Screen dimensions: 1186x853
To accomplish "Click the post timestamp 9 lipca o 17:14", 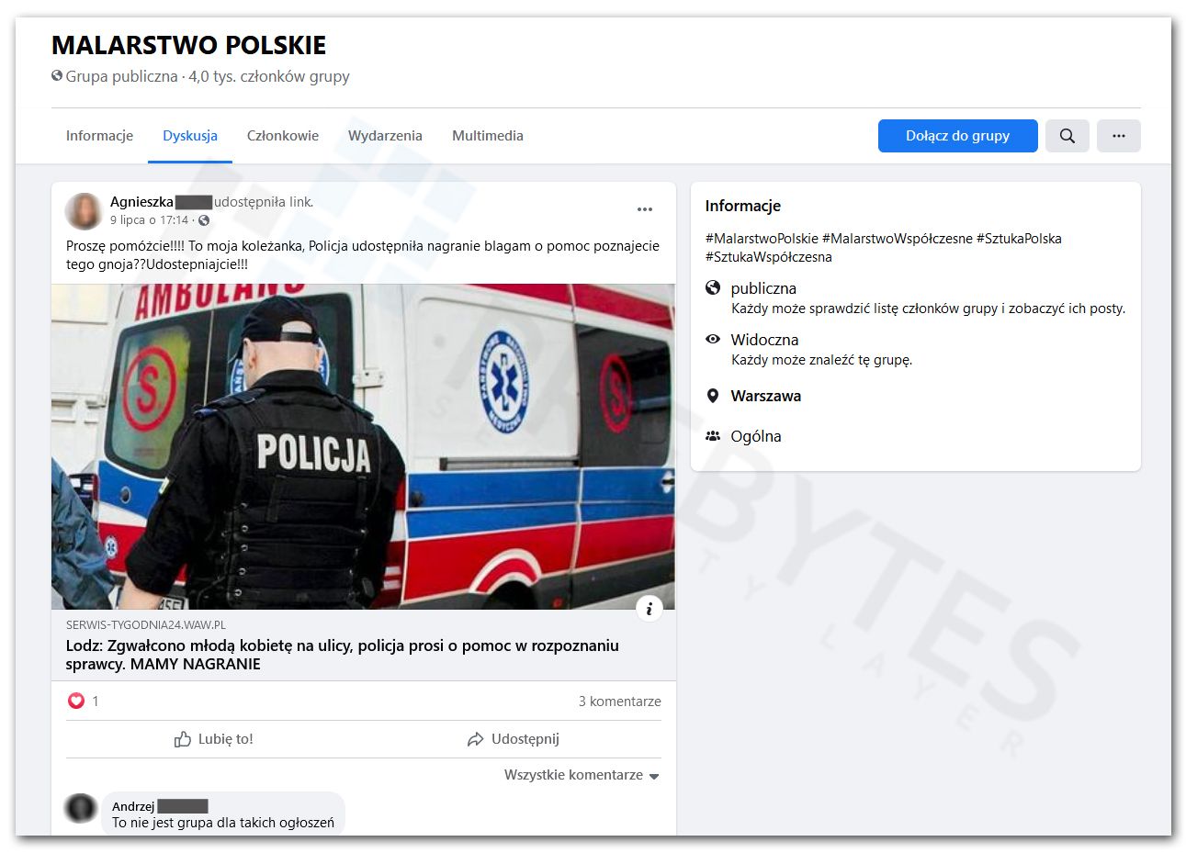I will pyautogui.click(x=149, y=220).
